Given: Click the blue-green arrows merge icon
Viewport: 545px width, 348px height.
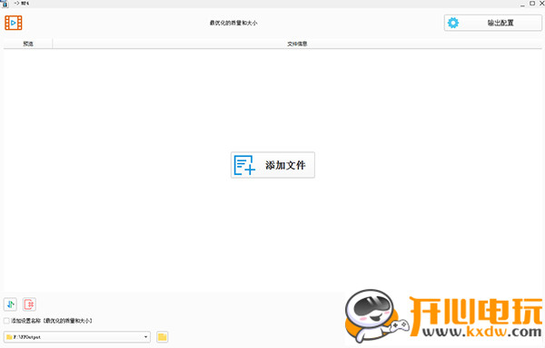Looking at the screenshot, I should 10,304.
